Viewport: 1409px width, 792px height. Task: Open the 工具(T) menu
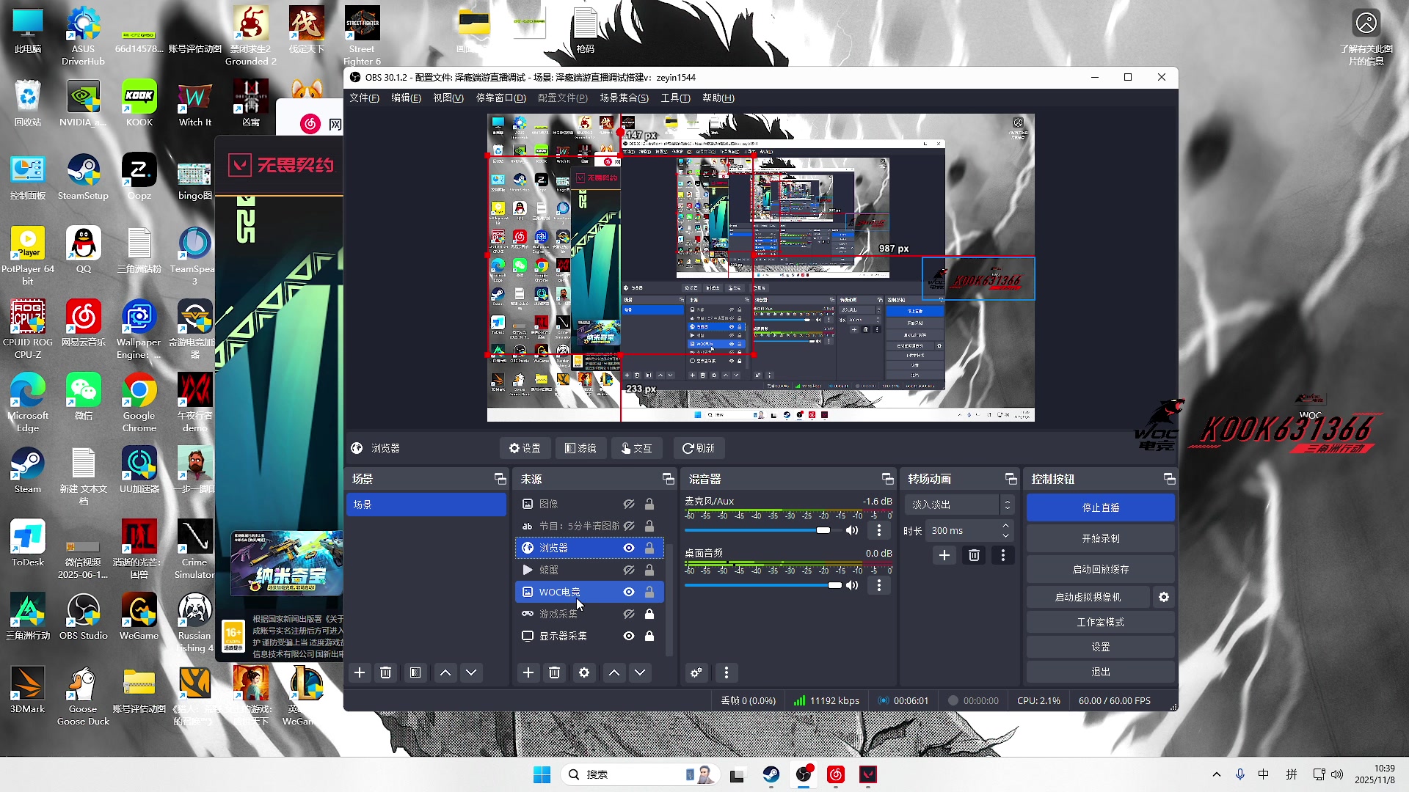pos(675,98)
